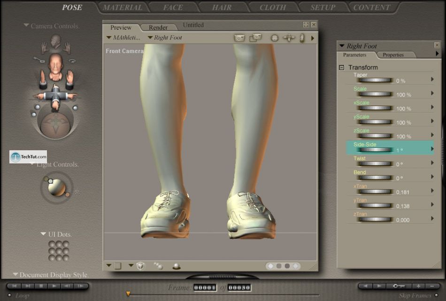Click the tracking box cube icon below preview
The width and height of the screenshot is (446, 301).
click(140, 266)
